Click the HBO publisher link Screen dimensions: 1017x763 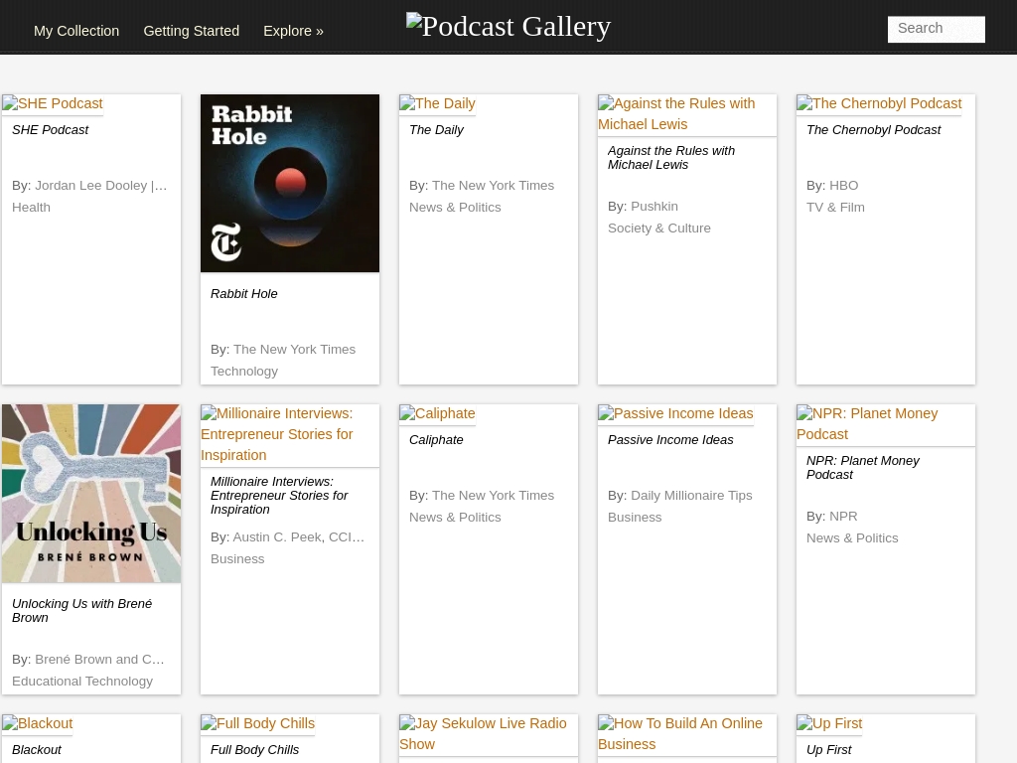843,185
